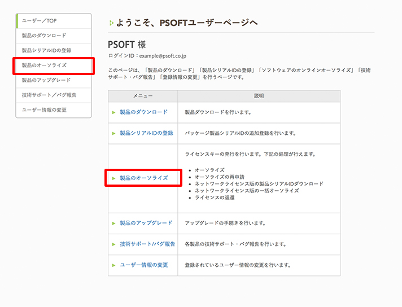Open 製品シリアルIDの登録 in the sidebar menu

pyautogui.click(x=54, y=50)
